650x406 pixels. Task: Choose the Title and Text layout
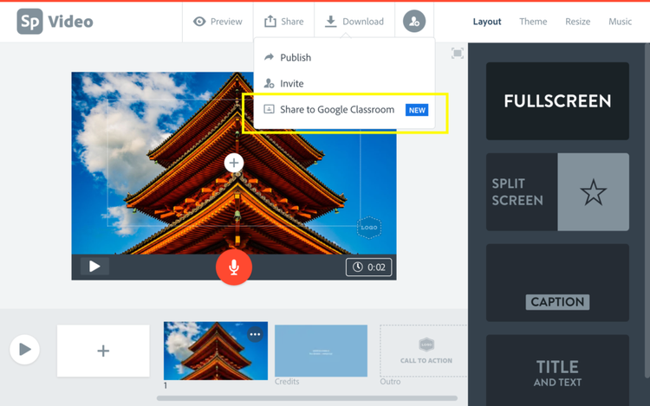pos(557,371)
